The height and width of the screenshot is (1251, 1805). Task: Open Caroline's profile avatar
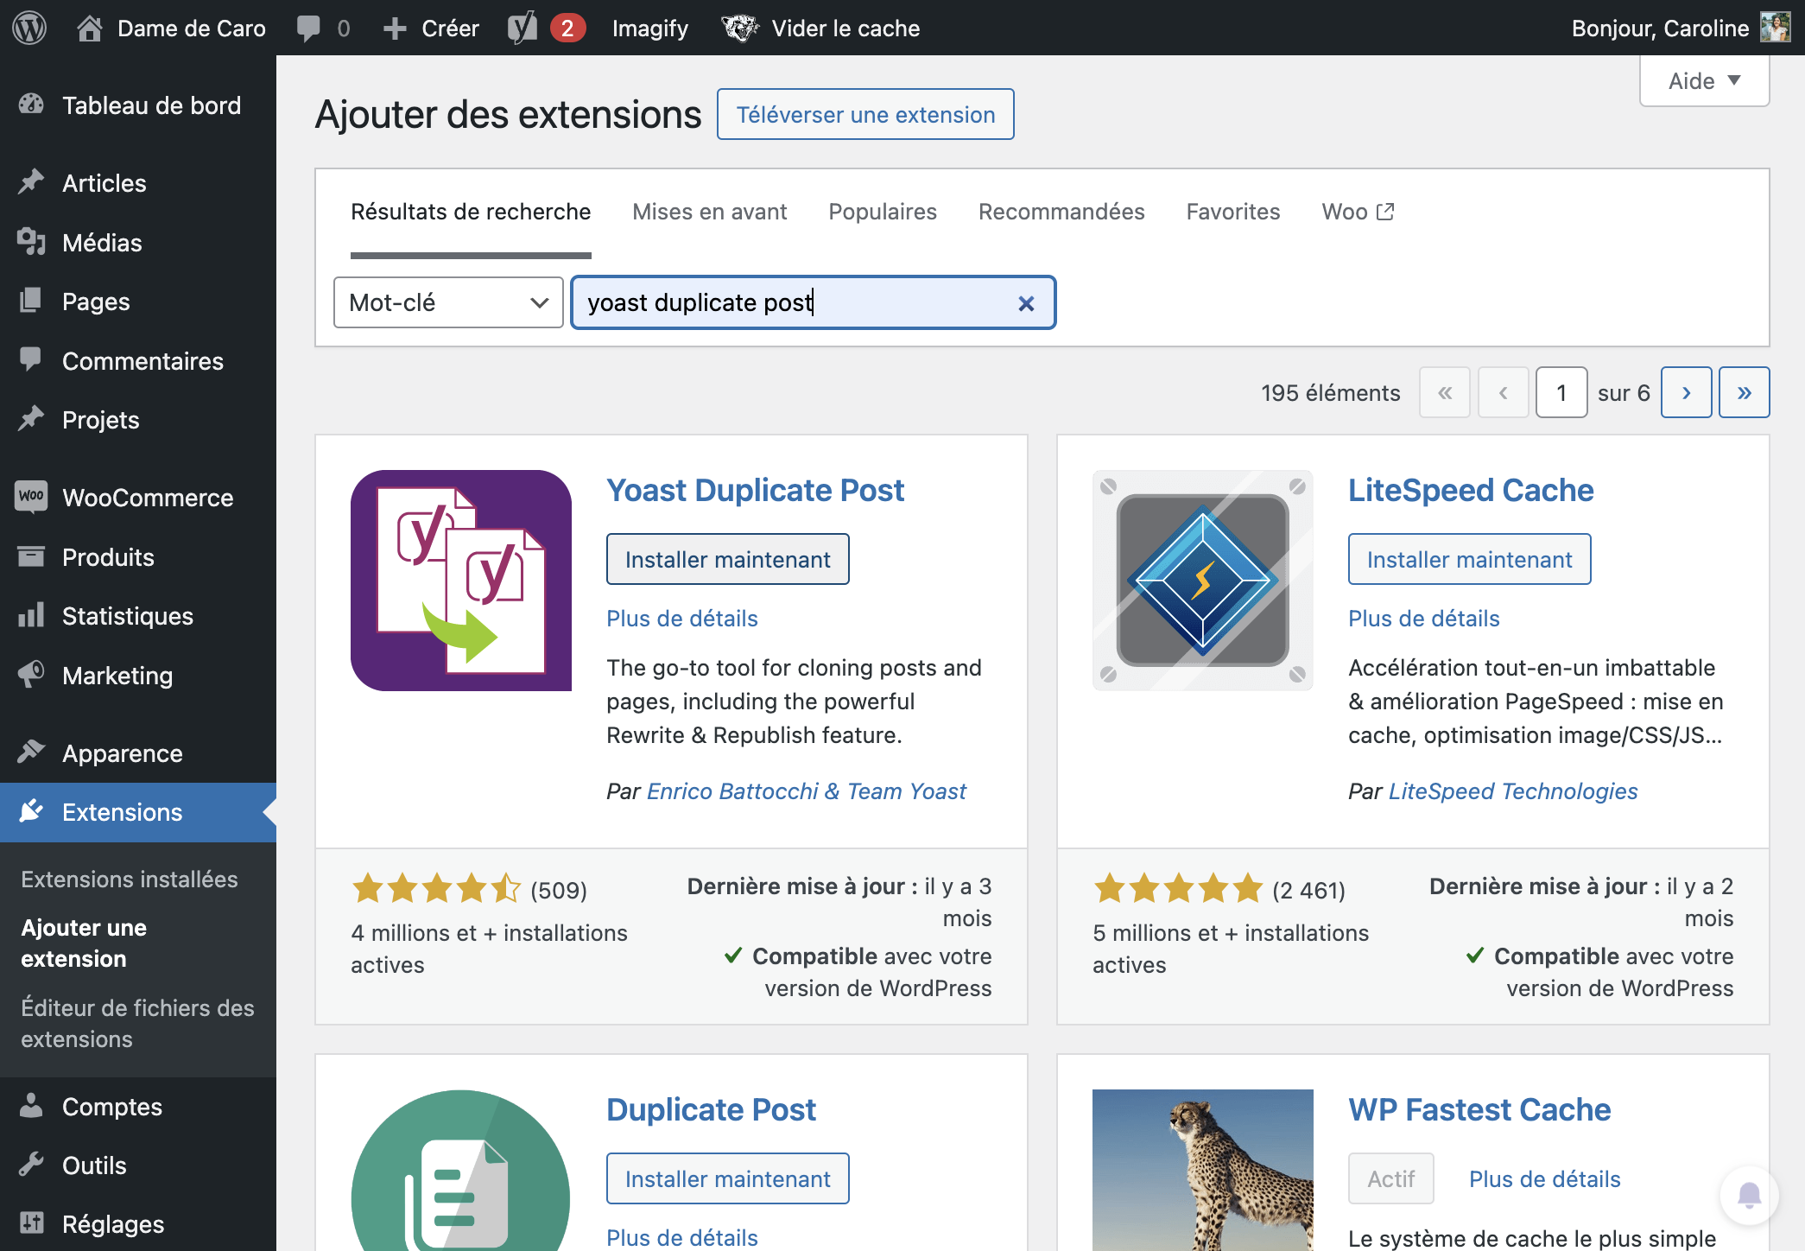[1776, 28]
